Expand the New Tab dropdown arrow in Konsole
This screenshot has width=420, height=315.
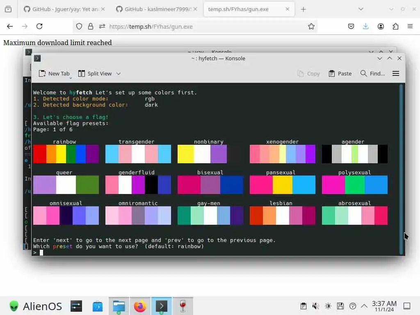[71, 78]
